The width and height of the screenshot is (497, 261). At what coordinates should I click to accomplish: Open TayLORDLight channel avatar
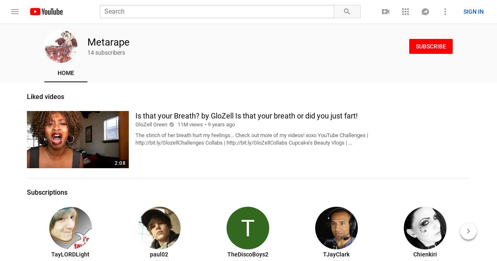70,228
